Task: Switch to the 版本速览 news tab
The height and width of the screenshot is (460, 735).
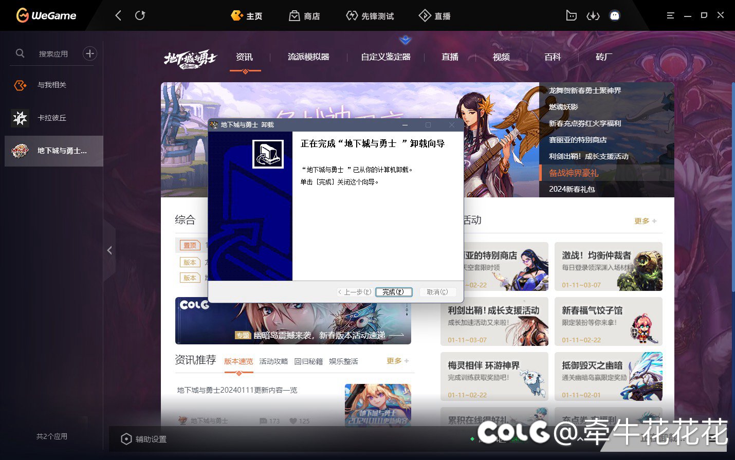Action: coord(238,361)
